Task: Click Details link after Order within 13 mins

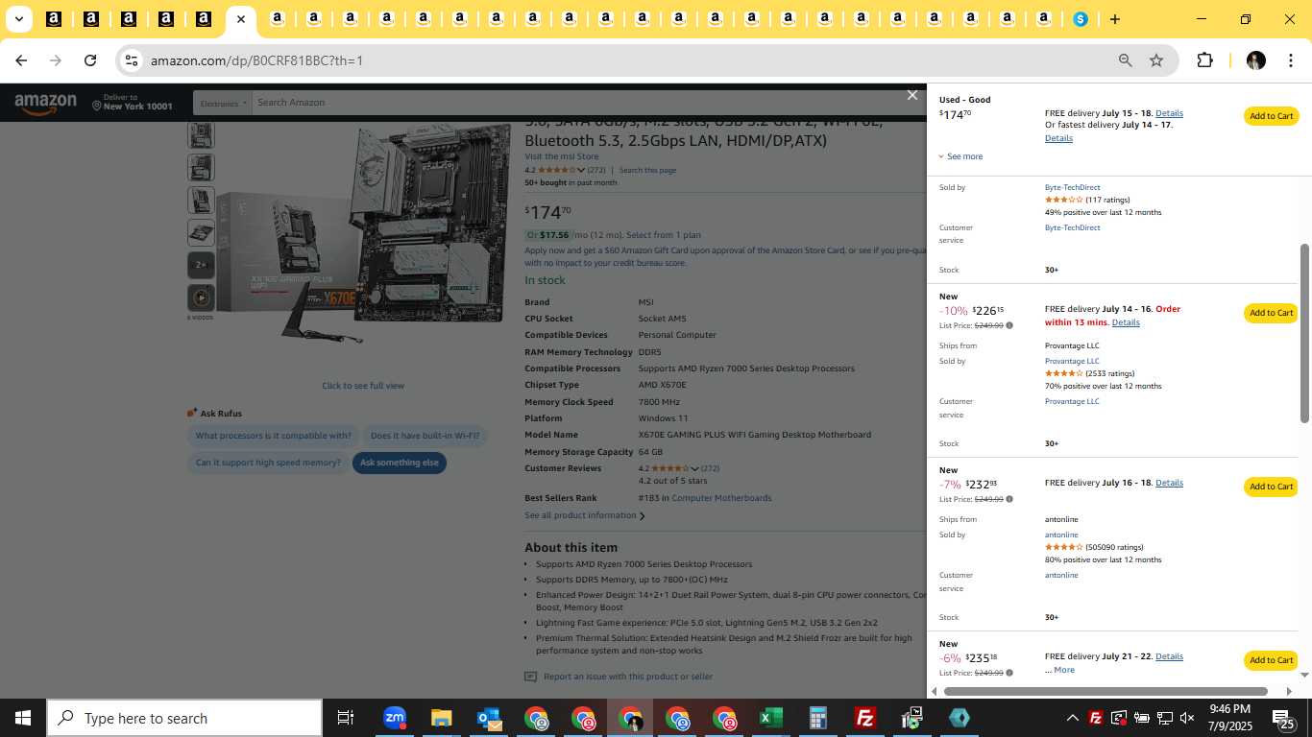Action: coord(1126,322)
